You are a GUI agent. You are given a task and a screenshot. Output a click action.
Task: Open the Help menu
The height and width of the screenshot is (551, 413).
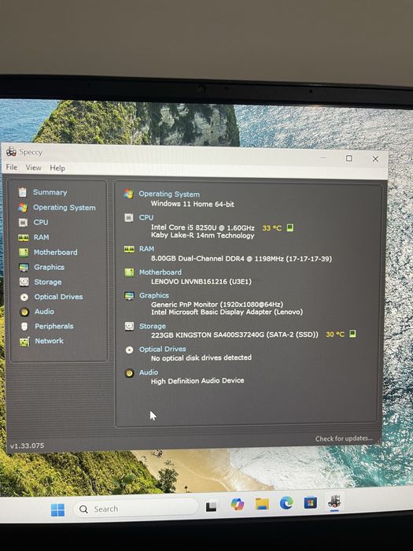pos(57,168)
